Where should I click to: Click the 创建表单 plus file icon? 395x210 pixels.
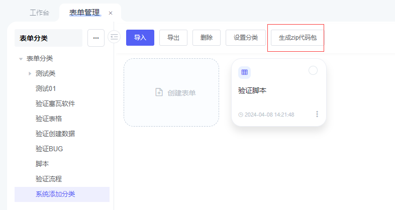tap(159, 92)
